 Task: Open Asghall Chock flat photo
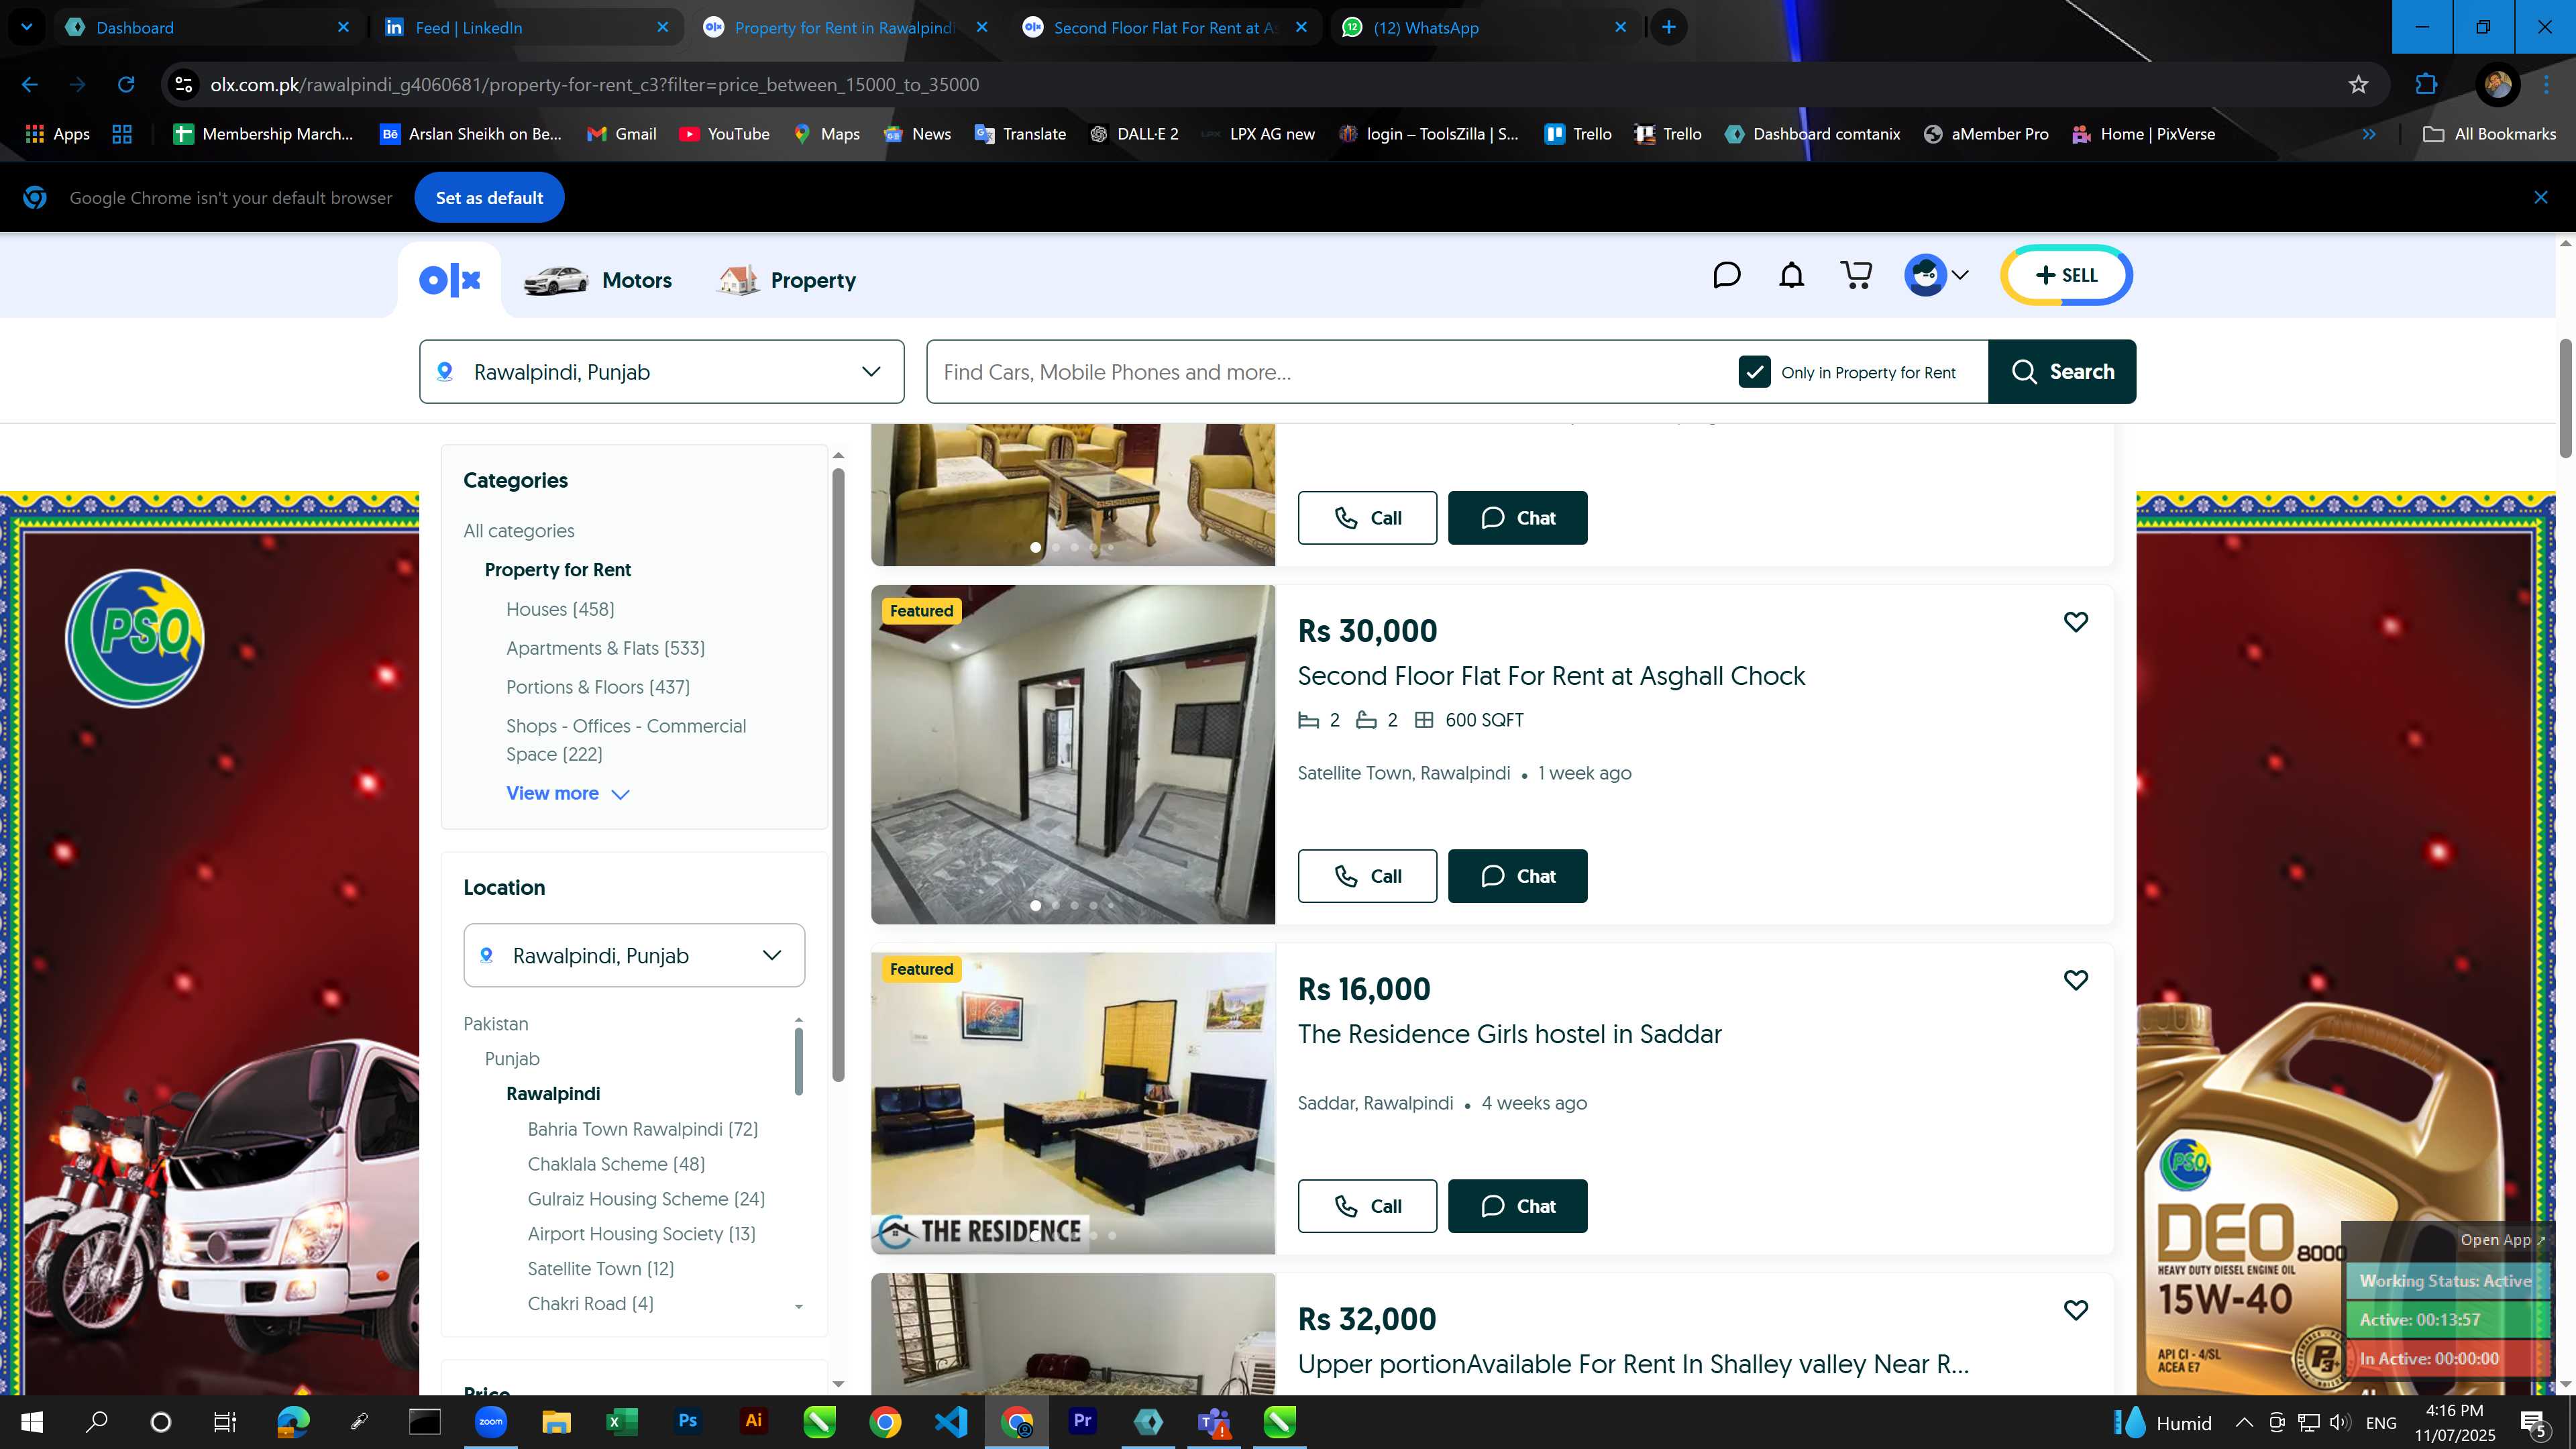(1073, 754)
